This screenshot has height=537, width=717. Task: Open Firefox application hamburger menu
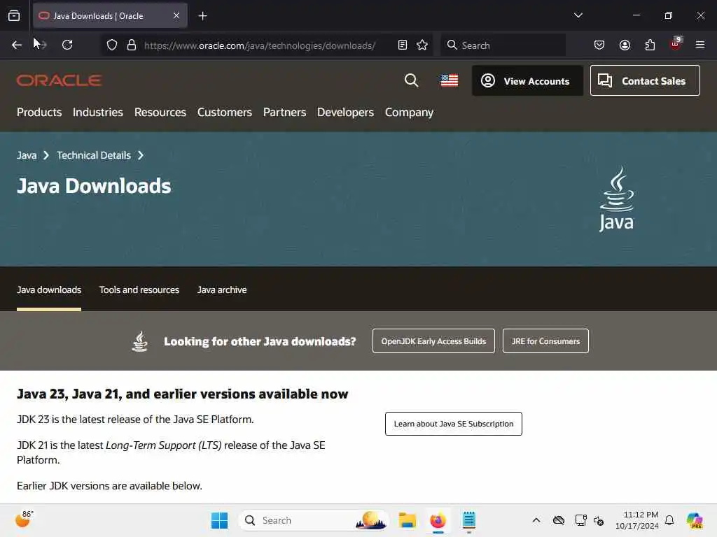tap(700, 45)
